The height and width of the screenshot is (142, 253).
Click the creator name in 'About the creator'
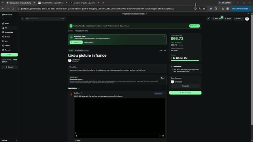click(x=179, y=82)
